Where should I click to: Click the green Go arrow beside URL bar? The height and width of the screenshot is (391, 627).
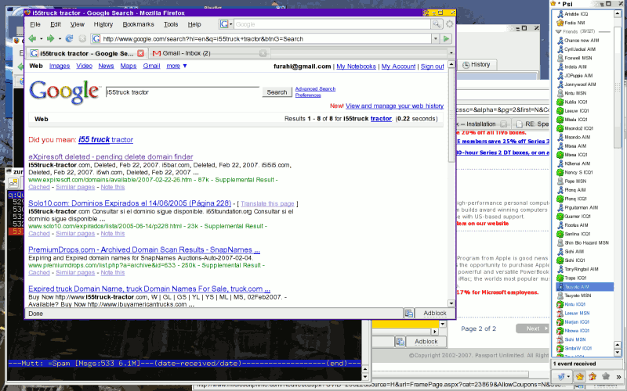[446, 38]
